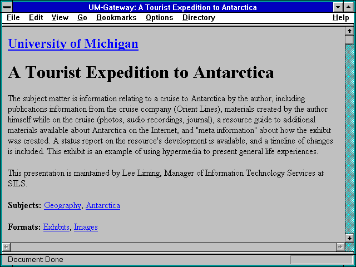The width and height of the screenshot is (356, 267).
Task: Open the Directory menu
Action: click(199, 18)
